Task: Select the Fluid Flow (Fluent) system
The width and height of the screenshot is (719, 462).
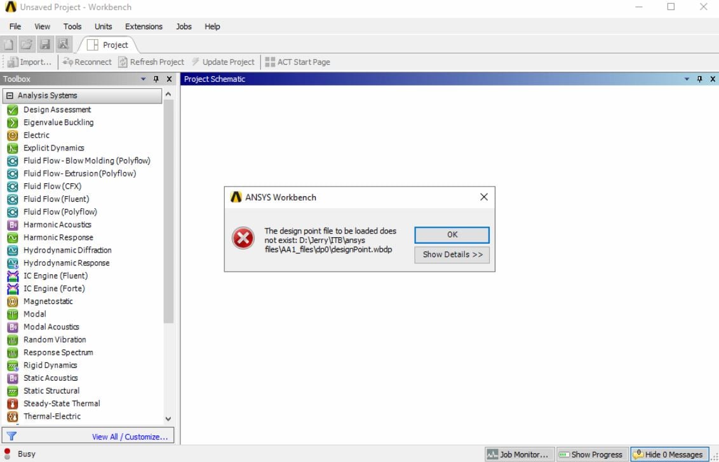Action: click(55, 199)
